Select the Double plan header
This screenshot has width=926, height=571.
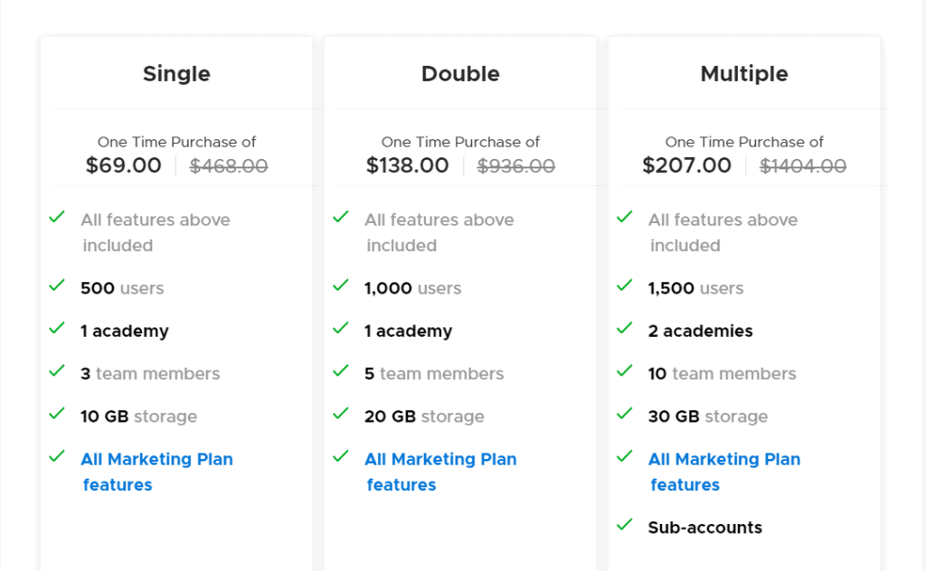[460, 74]
